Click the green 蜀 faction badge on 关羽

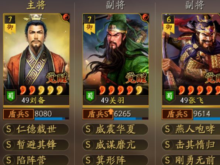(x=90, y=96)
